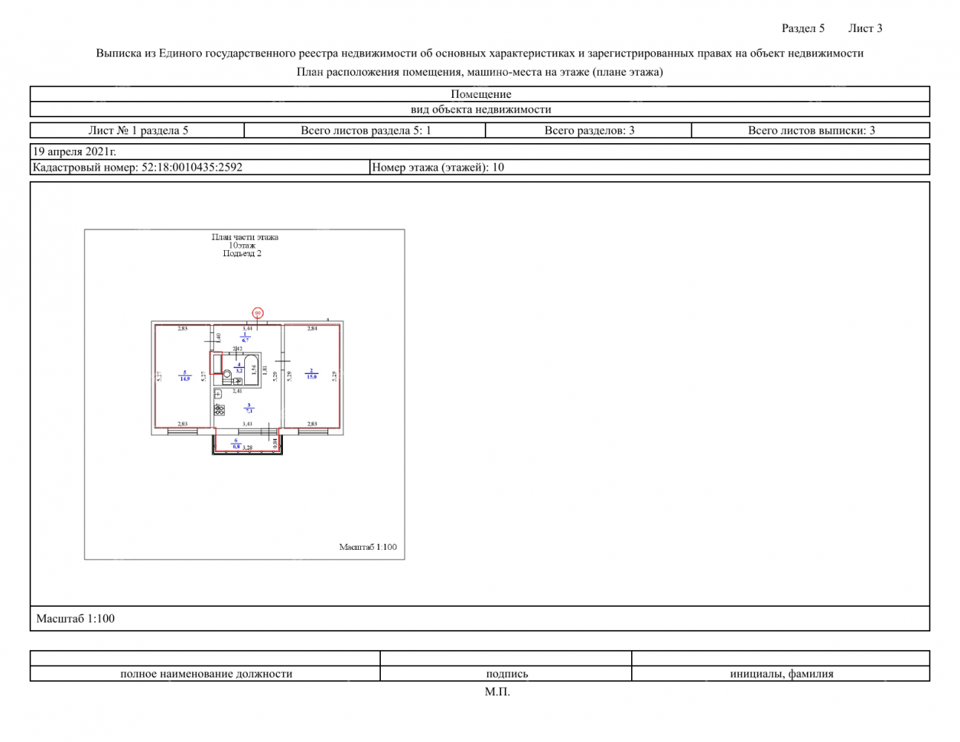Click 'Масштаб 1:100' text inside the plan

click(x=368, y=547)
